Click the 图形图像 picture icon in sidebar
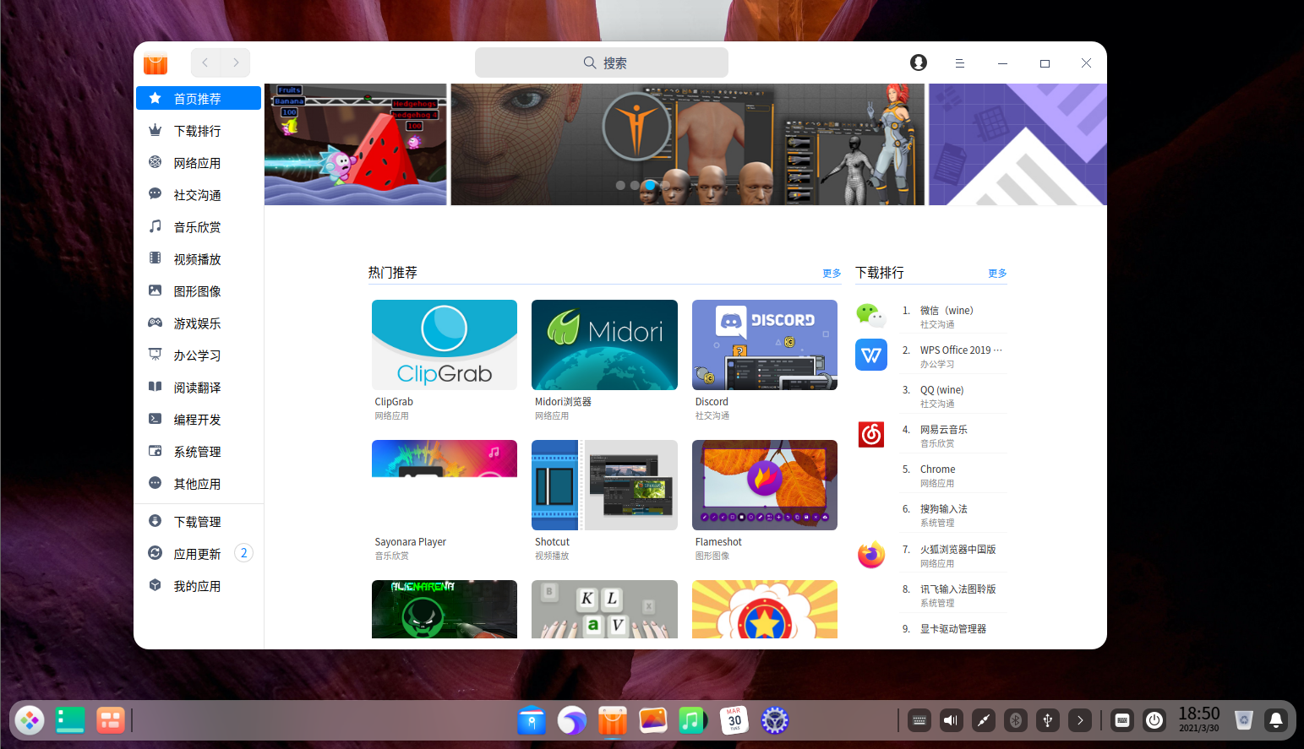Image resolution: width=1304 pixels, height=749 pixels. (155, 290)
